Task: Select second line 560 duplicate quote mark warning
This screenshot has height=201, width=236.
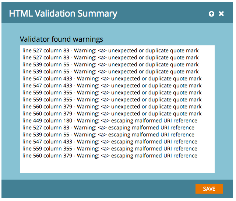Action: tap(112, 114)
